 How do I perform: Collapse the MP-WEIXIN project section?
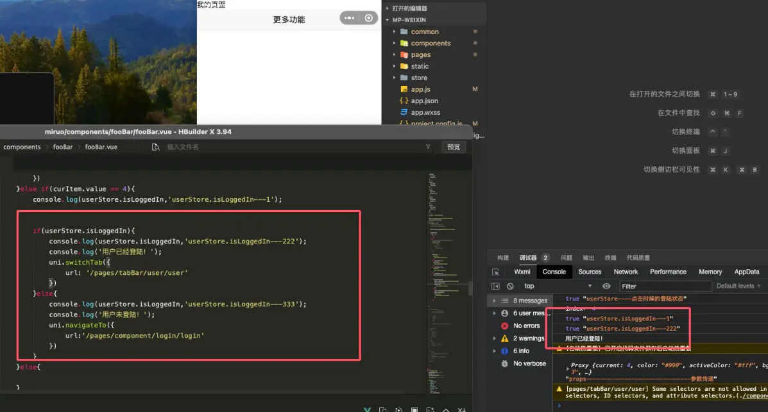coord(387,20)
